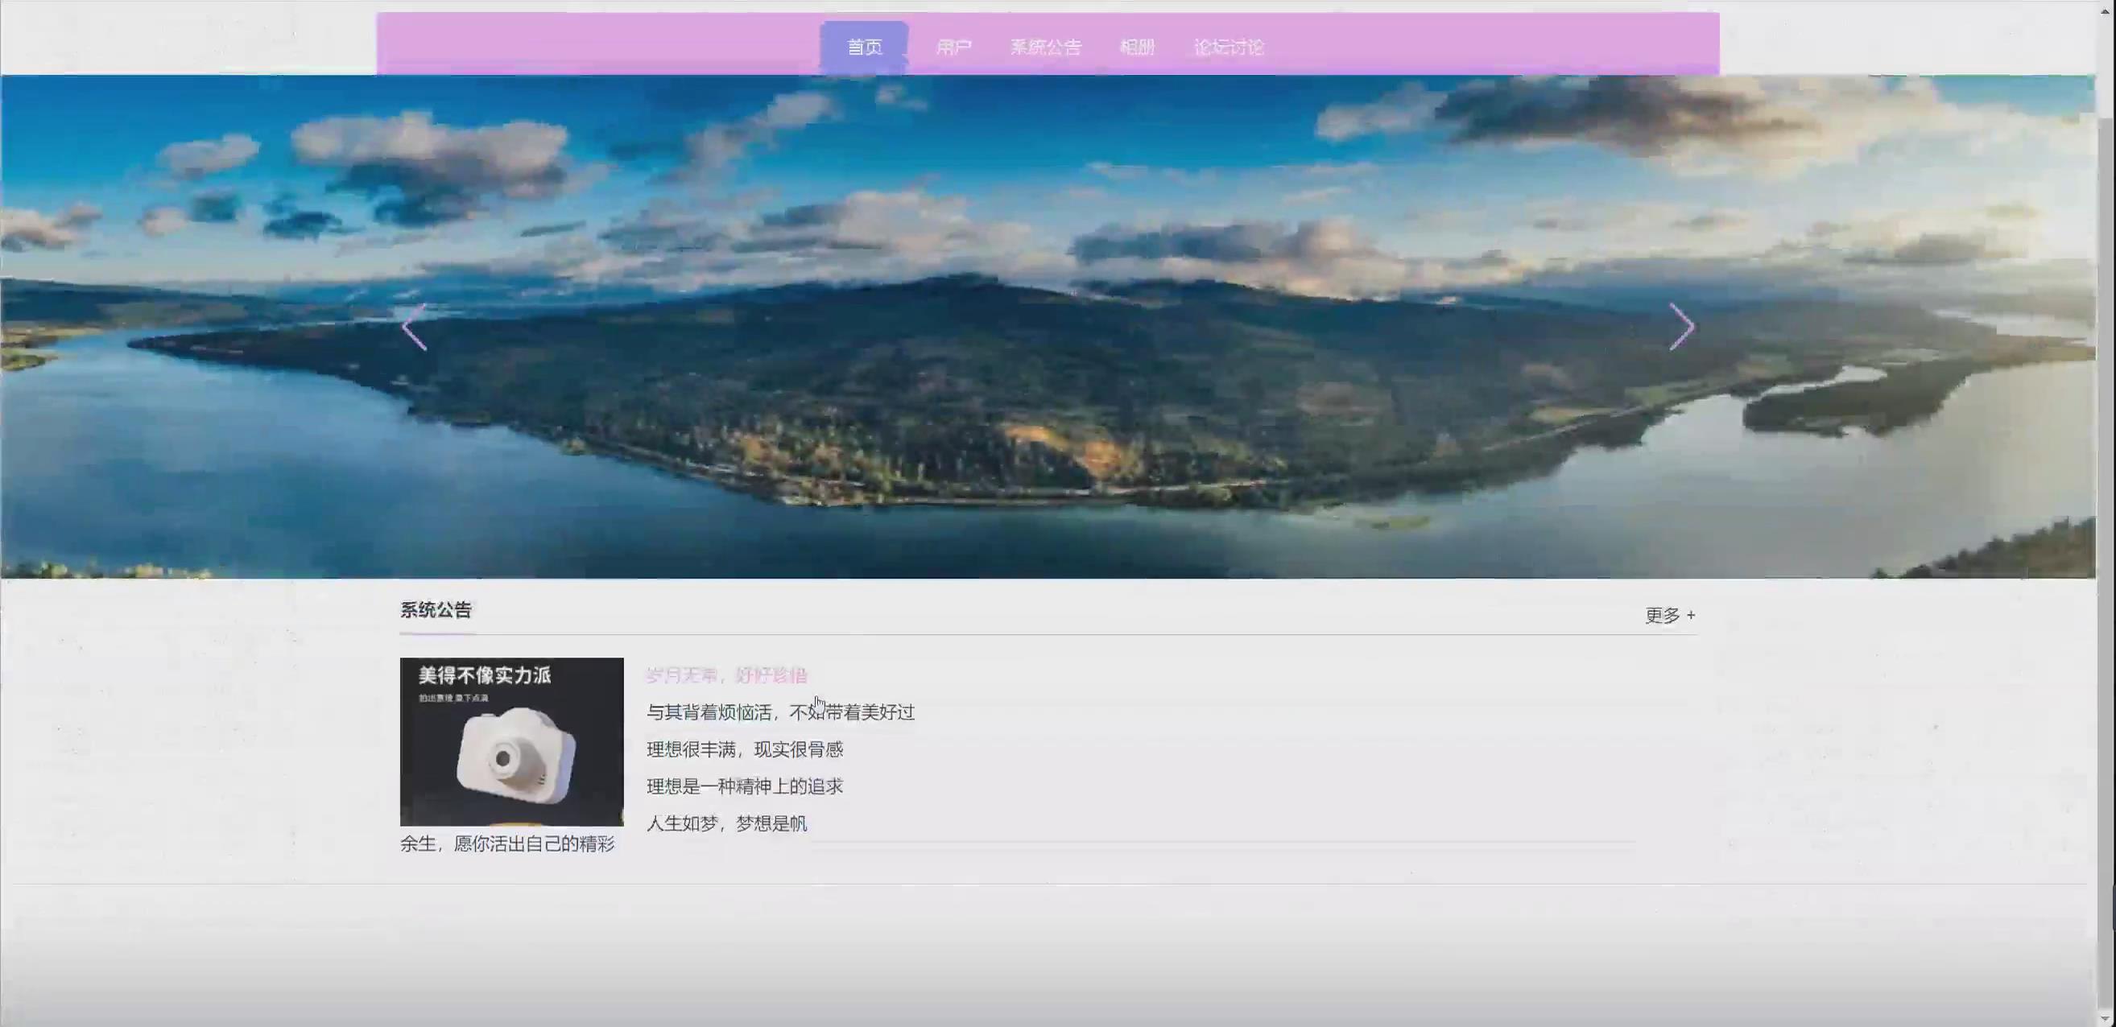Click the carousel next (right) arrow
Image resolution: width=2116 pixels, height=1027 pixels.
pos(1680,327)
